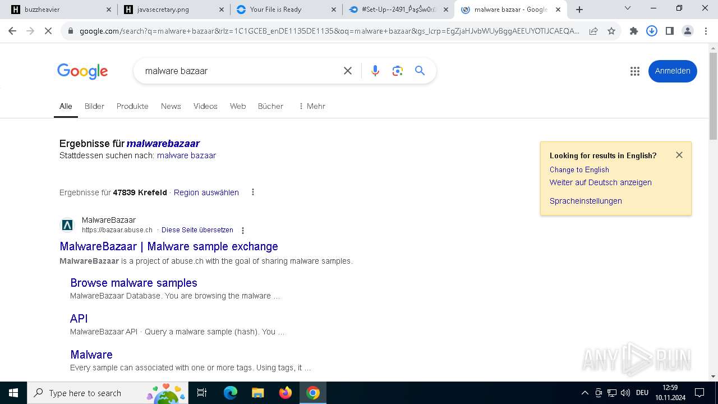Click the page vertical scrollbar thumb
This screenshot has height=404, width=718.
click(x=713, y=95)
